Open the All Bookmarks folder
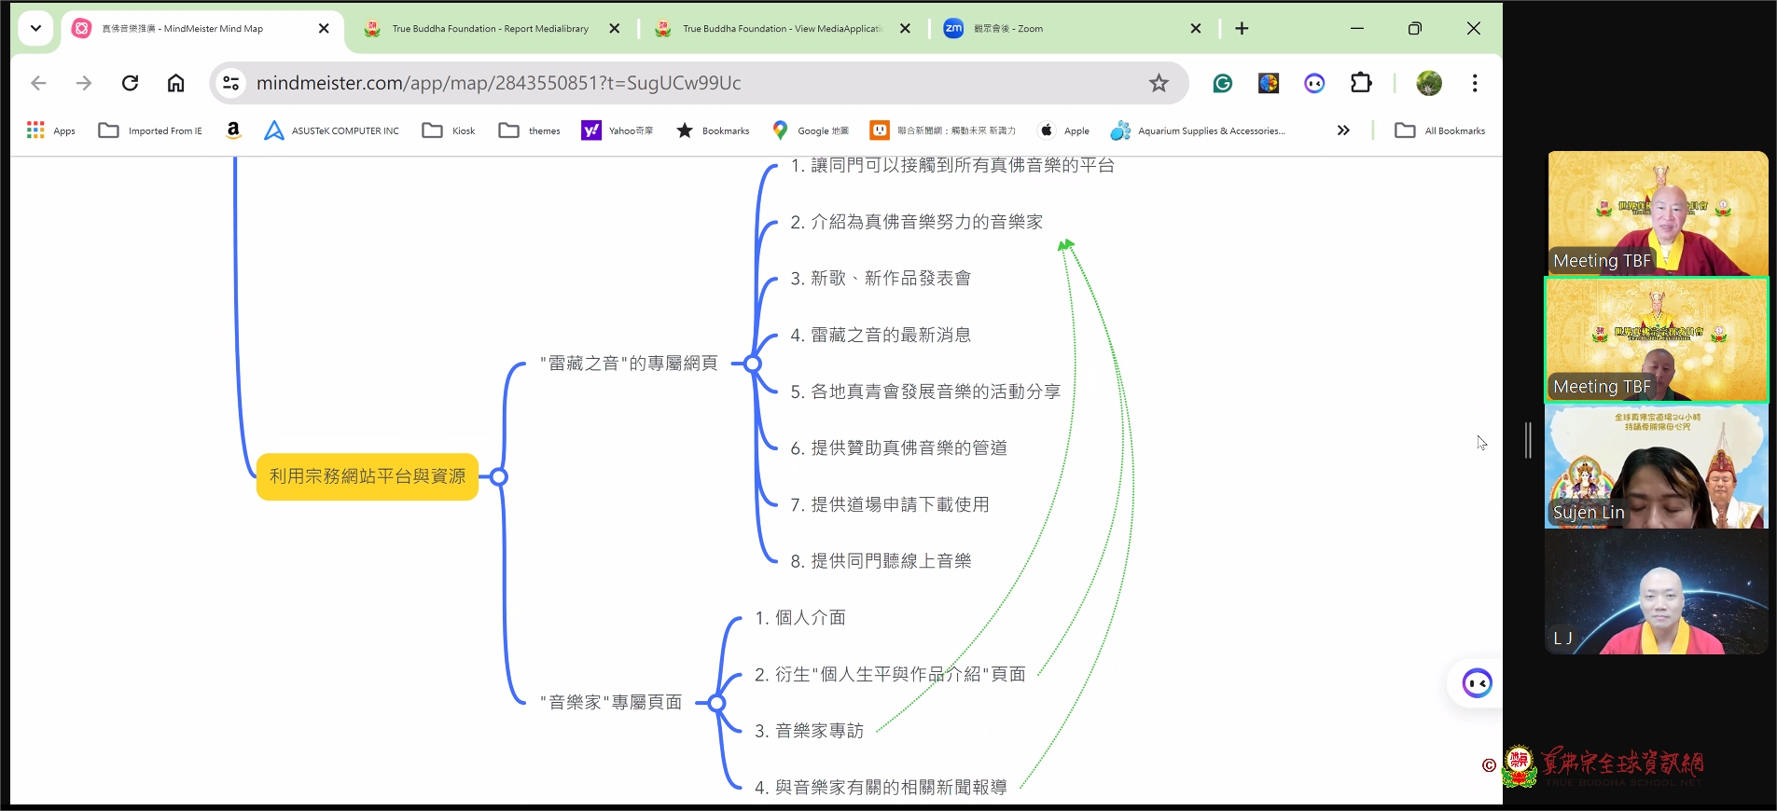Screen dimensions: 1777x811 (1439, 131)
